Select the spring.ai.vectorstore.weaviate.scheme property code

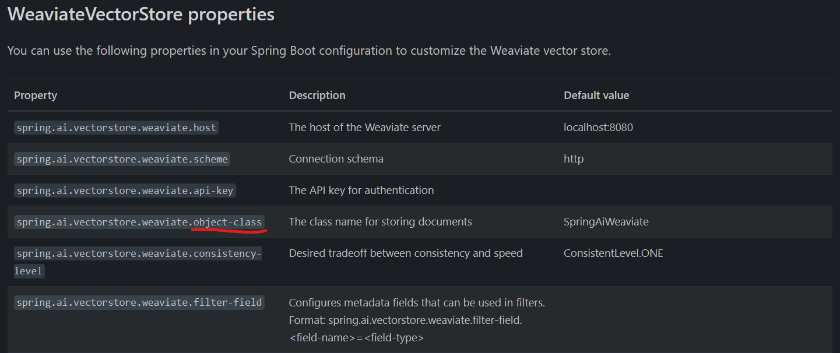click(122, 159)
